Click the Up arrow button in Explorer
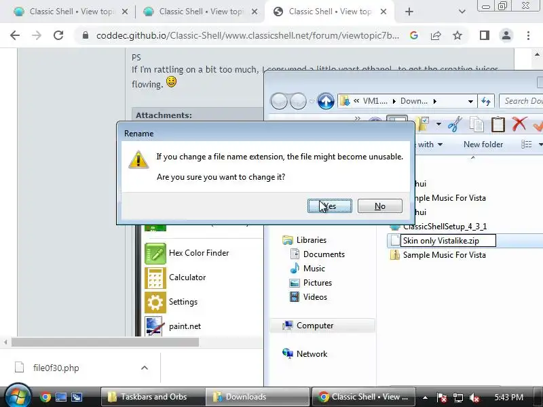Screen dimensions: 543x407 326,101
